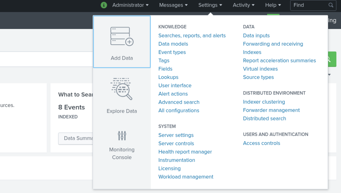Click the green info status icon
Screen dimensions: 341x193
[104, 5]
